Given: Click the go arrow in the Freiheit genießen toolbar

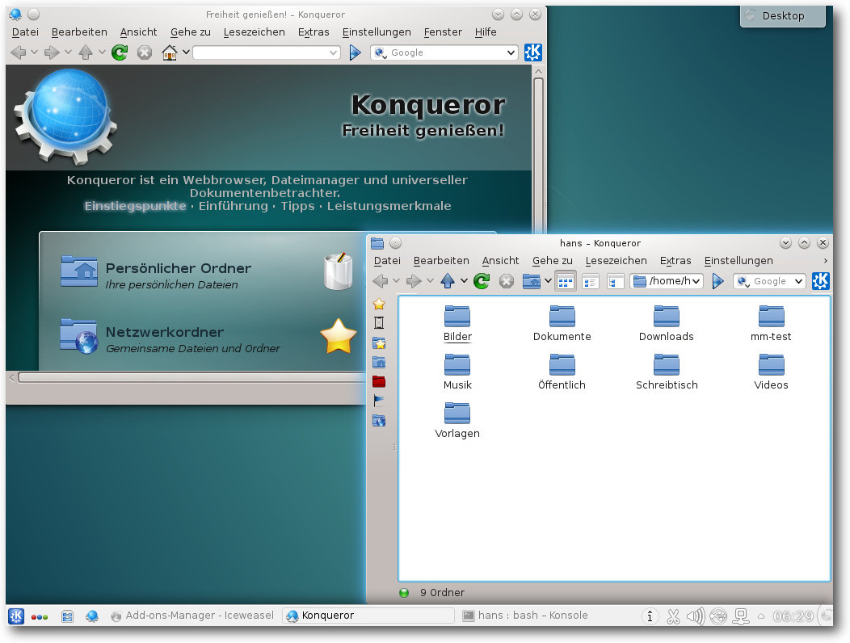Looking at the screenshot, I should (355, 53).
